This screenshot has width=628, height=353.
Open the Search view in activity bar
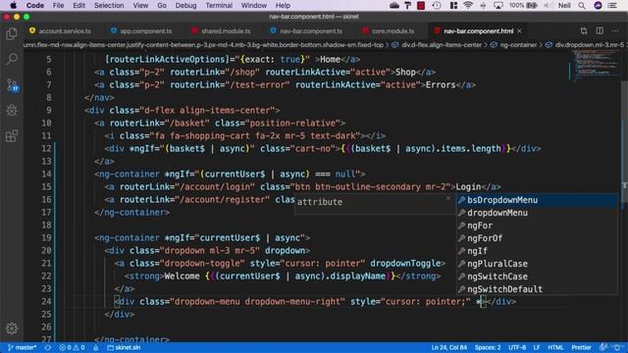click(12, 59)
